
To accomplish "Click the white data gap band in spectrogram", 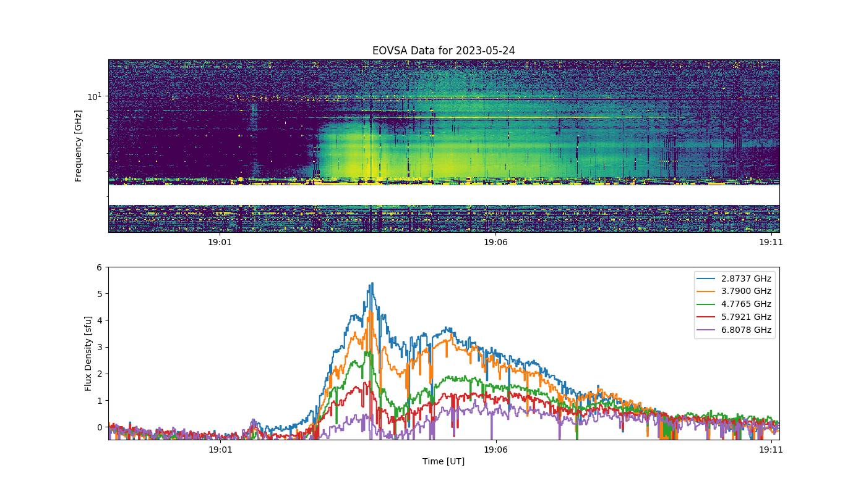I will (x=444, y=195).
